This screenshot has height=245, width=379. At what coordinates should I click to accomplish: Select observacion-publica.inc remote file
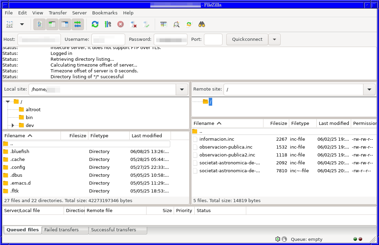point(284,147)
